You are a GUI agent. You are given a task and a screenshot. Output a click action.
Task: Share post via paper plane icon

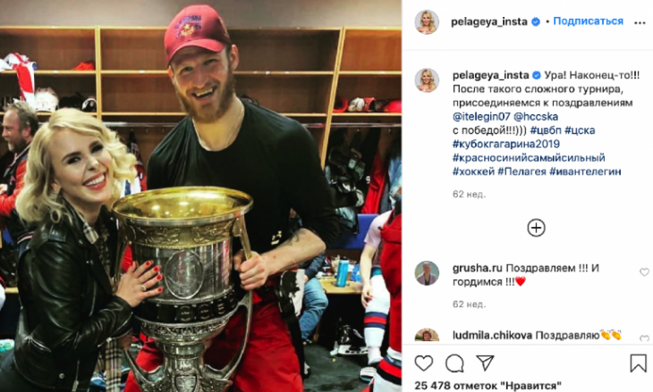tap(485, 363)
